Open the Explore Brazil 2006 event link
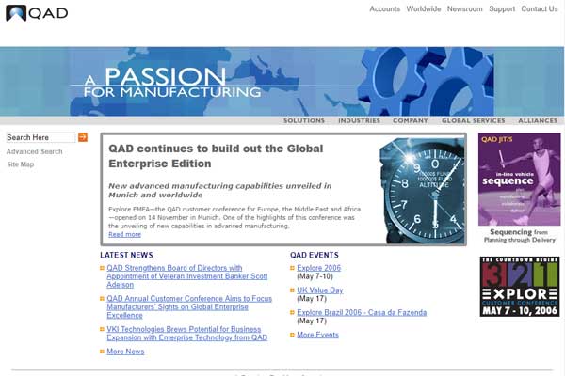Screen dimensions: 565x376 tap(362, 312)
